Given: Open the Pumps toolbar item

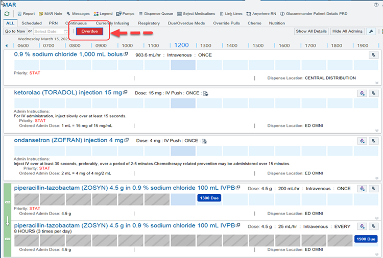Looking at the screenshot, I should coord(126,14).
